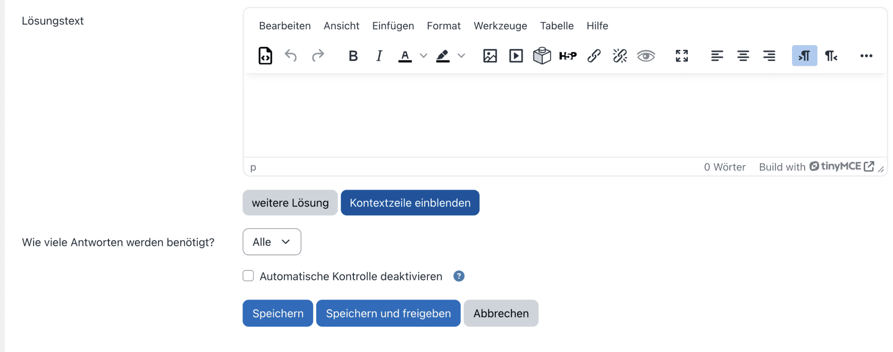Redo the last undone edit
This screenshot has height=352, width=893.
[318, 56]
